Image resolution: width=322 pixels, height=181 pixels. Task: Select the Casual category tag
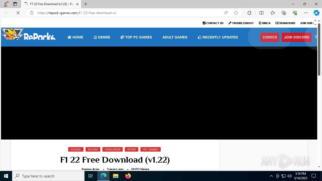76,149
